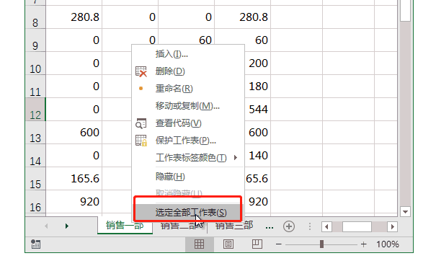
Task: Click the more sheets ellipsis
Action: 269,228
